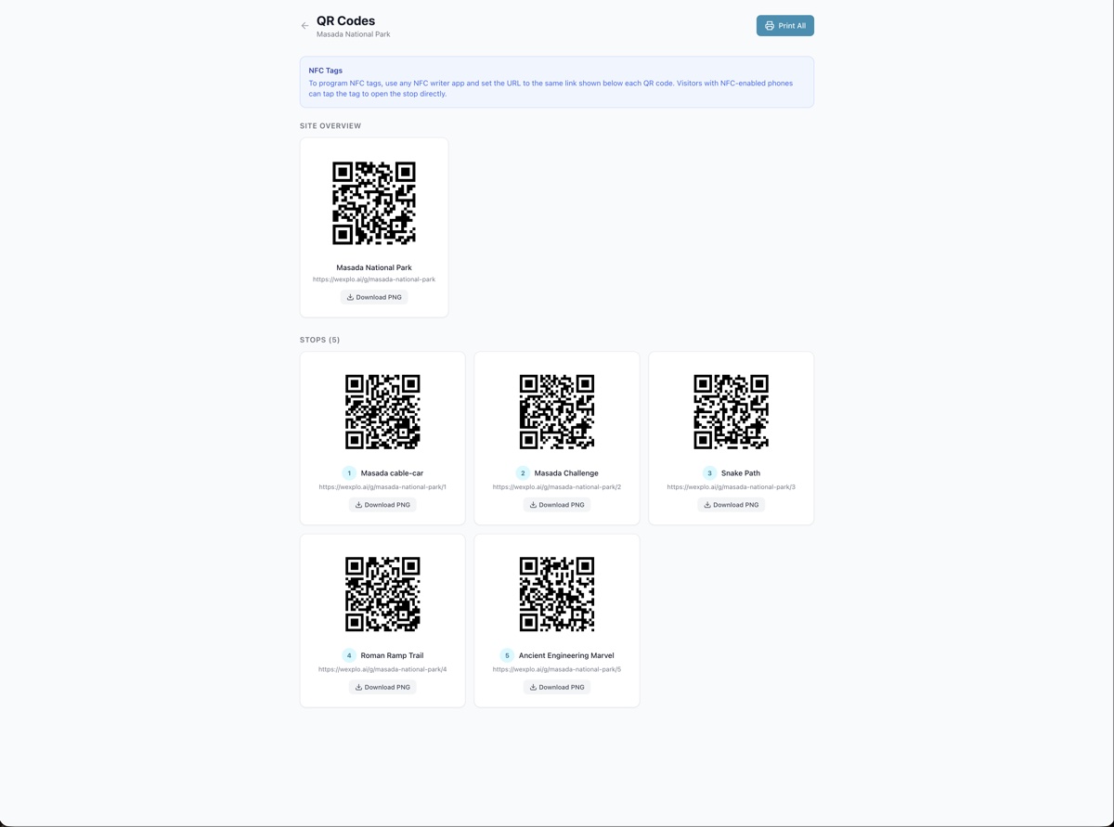Viewport: 1114px width, 827px height.
Task: Click the STOPS (5) section label
Action: (x=320, y=340)
